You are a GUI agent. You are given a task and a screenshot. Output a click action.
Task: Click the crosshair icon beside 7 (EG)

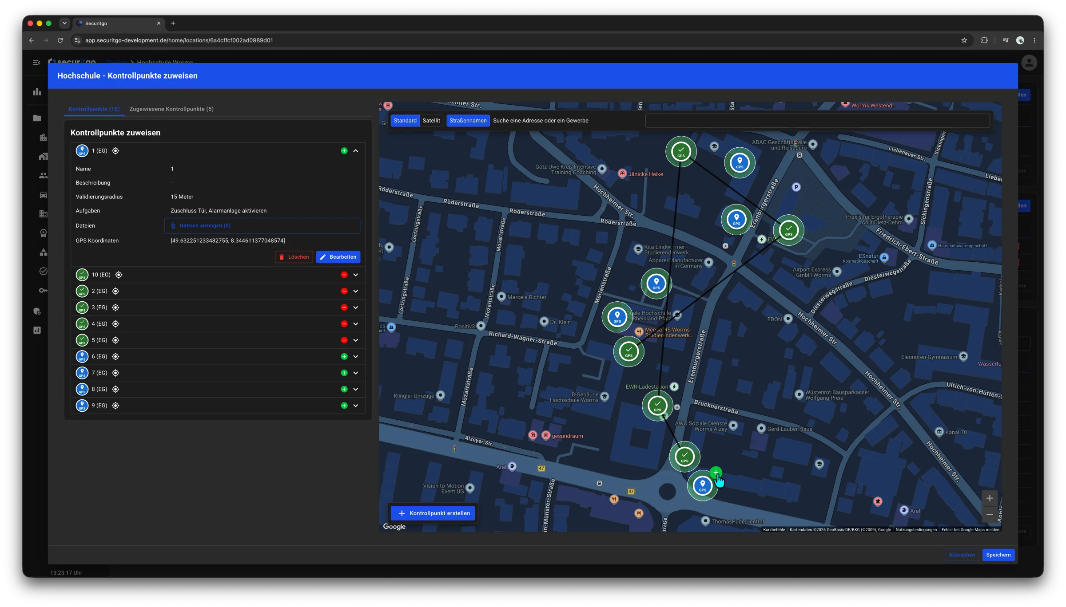(115, 373)
